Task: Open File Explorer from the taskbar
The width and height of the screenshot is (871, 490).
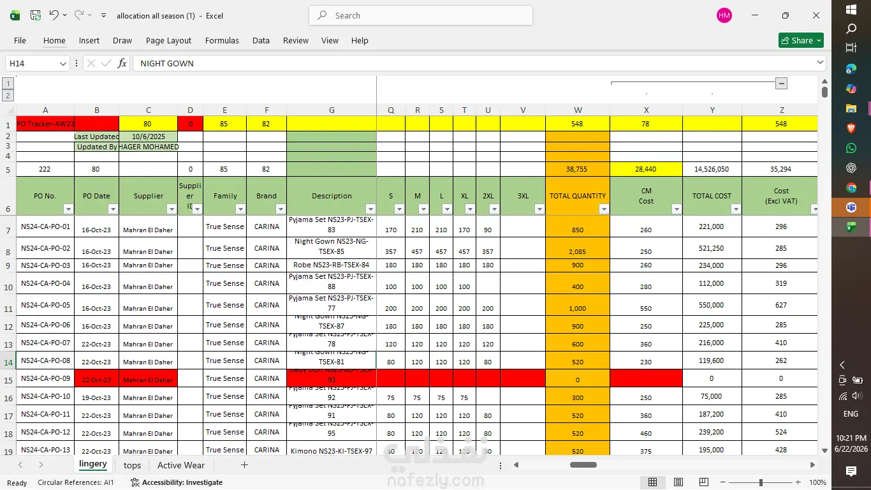Action: (x=851, y=108)
